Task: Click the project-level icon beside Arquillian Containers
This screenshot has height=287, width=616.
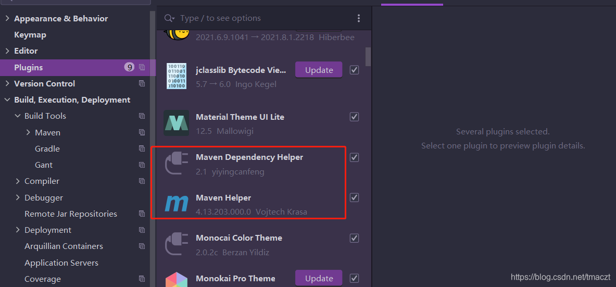Action: click(142, 246)
